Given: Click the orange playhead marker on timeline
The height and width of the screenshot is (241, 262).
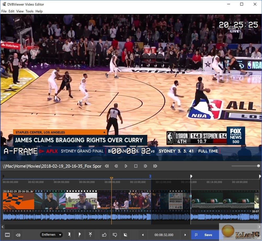Looking at the screenshot, I should [x=112, y=178].
